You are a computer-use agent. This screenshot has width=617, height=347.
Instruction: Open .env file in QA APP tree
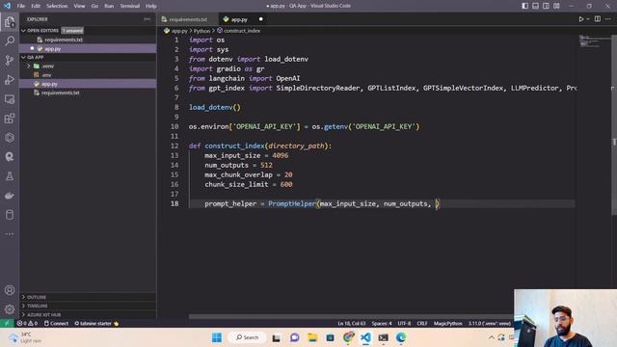point(88,75)
